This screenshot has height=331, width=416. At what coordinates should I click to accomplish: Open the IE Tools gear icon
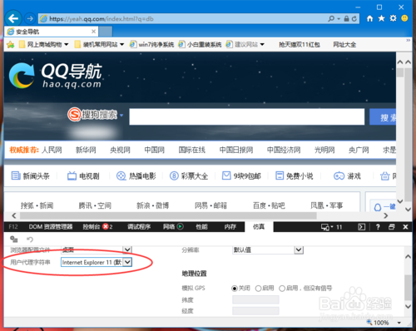click(x=393, y=18)
